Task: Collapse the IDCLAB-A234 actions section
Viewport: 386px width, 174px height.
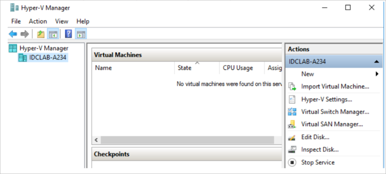Action: [376, 62]
